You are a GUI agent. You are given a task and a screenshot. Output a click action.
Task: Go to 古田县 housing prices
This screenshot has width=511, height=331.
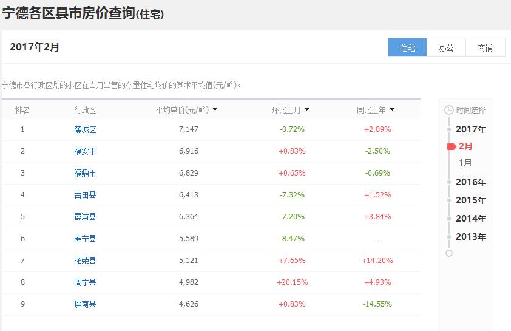[x=85, y=195]
